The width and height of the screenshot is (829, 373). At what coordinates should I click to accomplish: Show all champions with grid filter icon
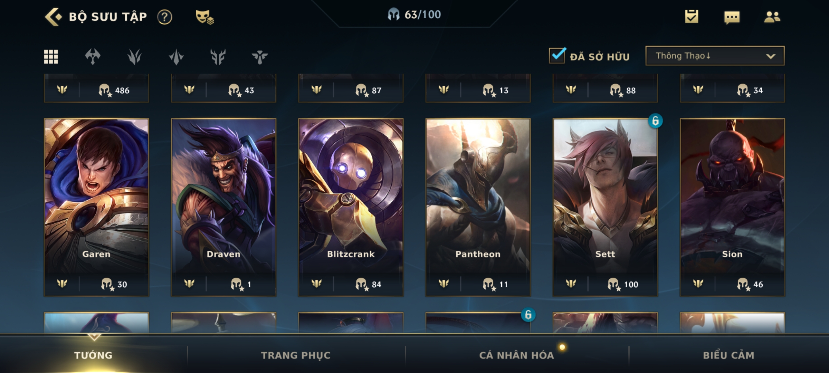click(x=51, y=57)
